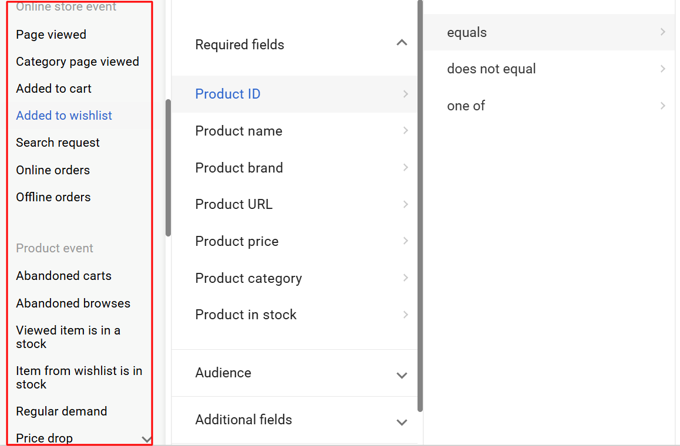Select the 'does not equal' condition
This screenshot has height=446, width=680.
click(x=492, y=69)
